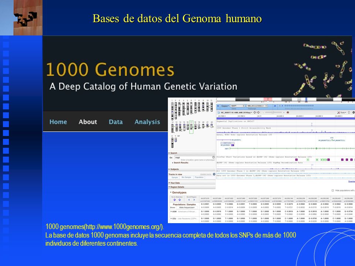
Task: Pan left with the left arrow icon
Action: point(255,112)
